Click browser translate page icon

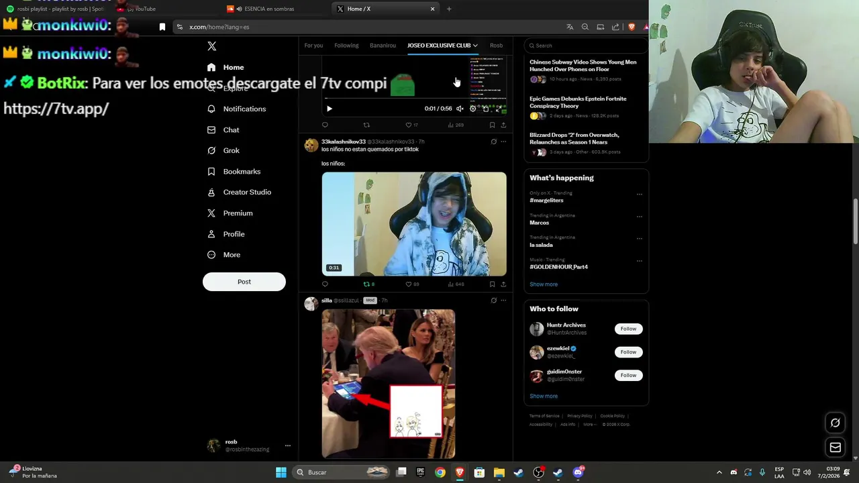570,27
